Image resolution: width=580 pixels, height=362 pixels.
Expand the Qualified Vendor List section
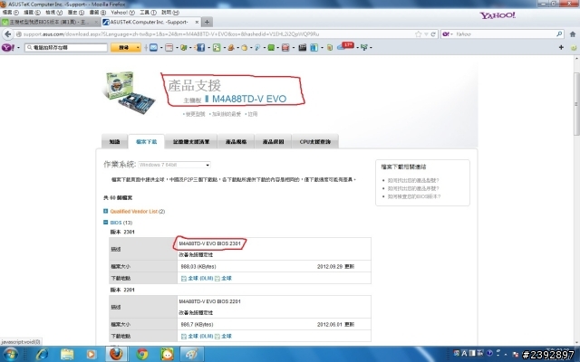click(105, 211)
